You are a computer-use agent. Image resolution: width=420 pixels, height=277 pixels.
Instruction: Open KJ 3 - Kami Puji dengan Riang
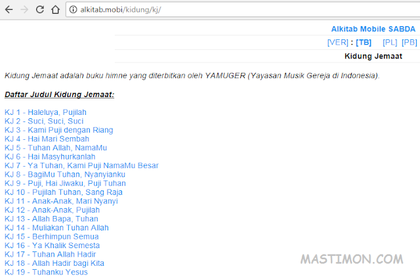58,130
